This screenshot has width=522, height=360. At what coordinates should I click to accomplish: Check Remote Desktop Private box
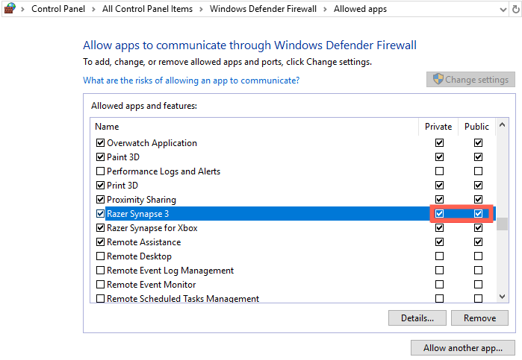(x=439, y=256)
